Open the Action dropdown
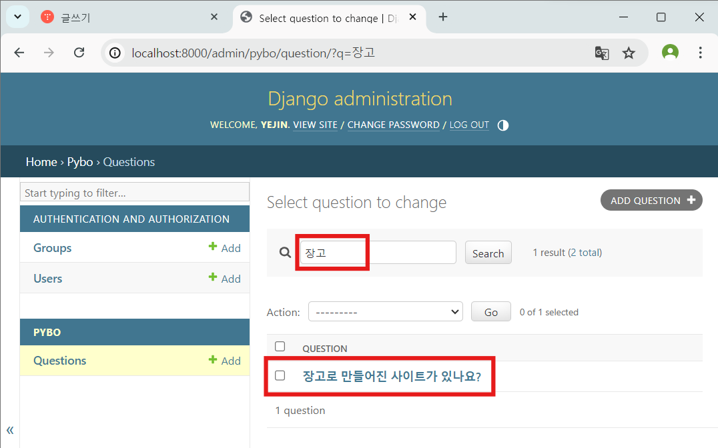This screenshot has height=448, width=718. (x=386, y=311)
